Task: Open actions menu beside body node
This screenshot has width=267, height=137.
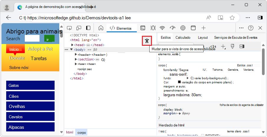Action: [x=66, y=50]
